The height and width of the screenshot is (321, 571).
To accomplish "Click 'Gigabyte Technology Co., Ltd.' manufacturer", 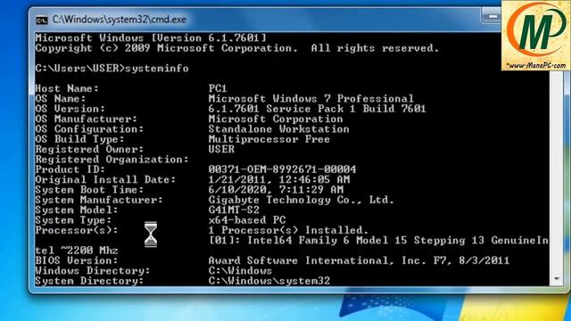I will point(302,200).
